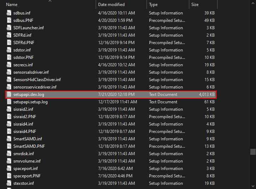Sort files by the Name column header
The width and height of the screenshot is (256, 189).
pos(12,5)
